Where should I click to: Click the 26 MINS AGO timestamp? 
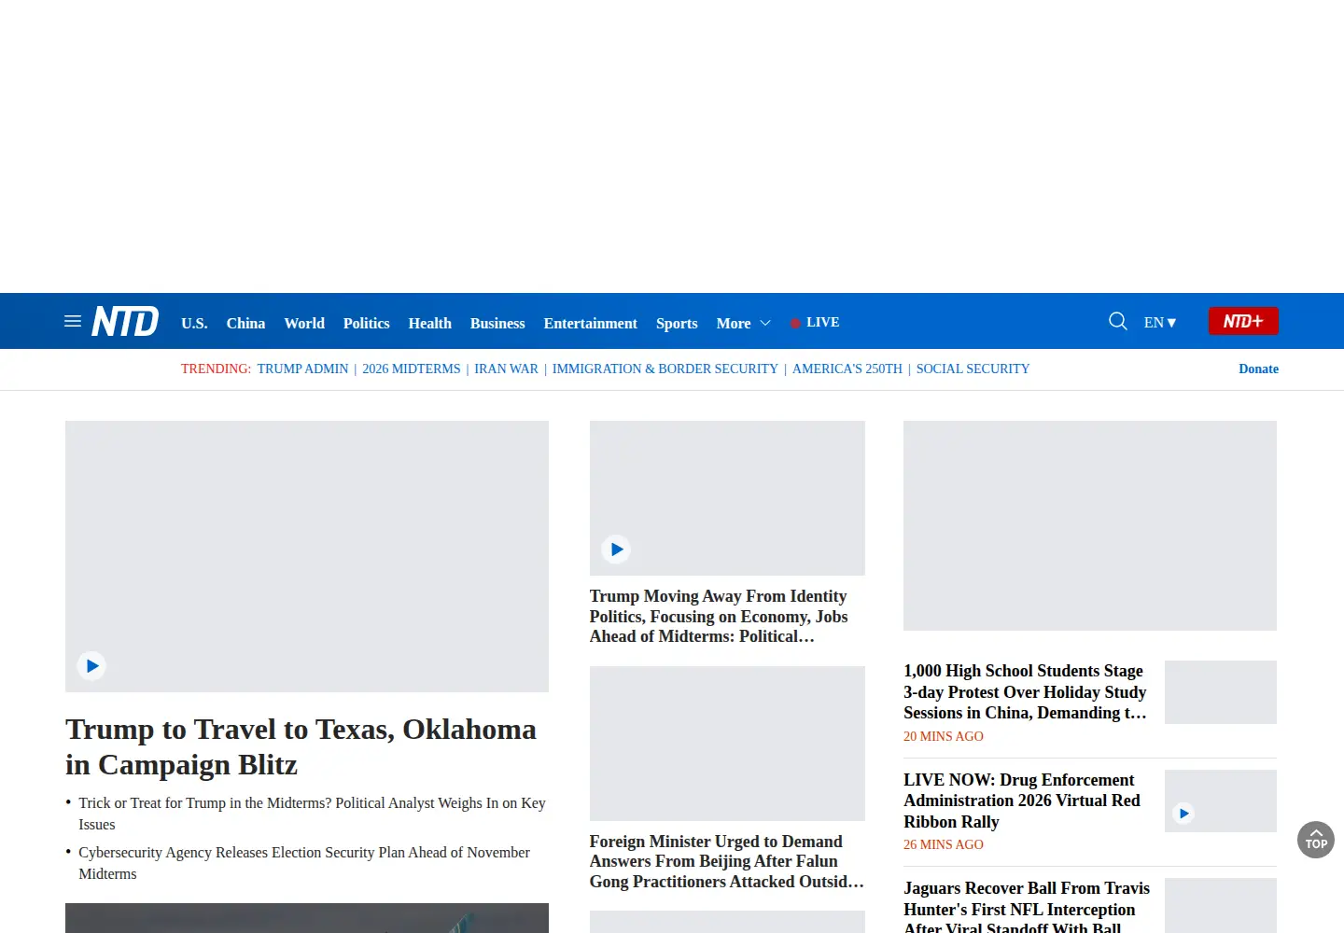[944, 845]
